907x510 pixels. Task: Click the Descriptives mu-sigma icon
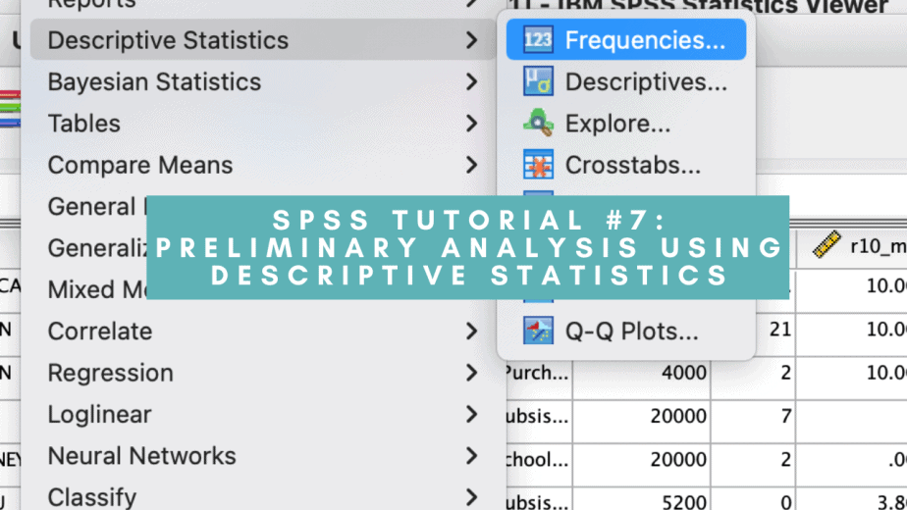pos(538,81)
